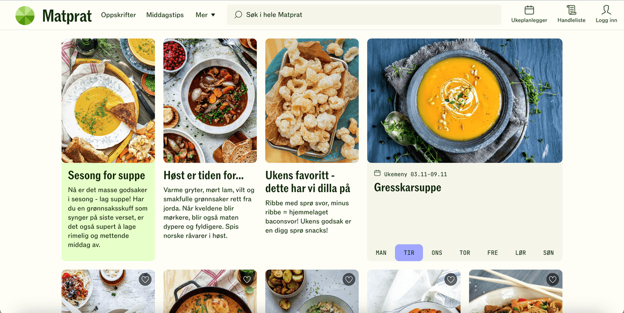624x313 pixels.
Task: Click the Ukemeny calendar icon above Gresskarsuppe
Action: [378, 173]
